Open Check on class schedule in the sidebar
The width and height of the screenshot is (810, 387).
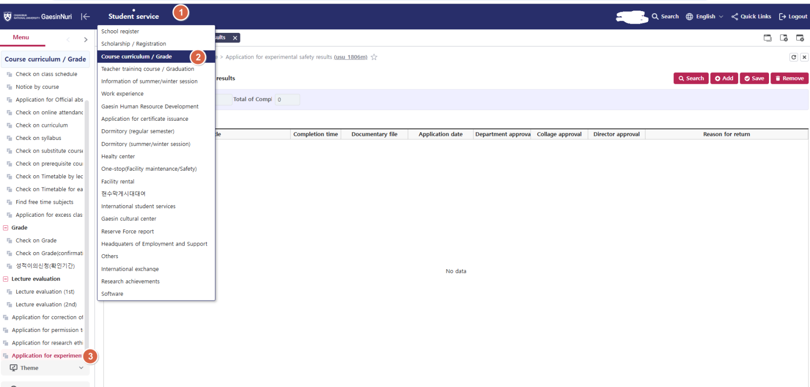tap(47, 74)
